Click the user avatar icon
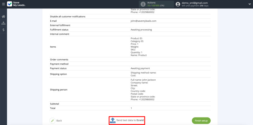This screenshot has width=253, height=125. [178, 4]
